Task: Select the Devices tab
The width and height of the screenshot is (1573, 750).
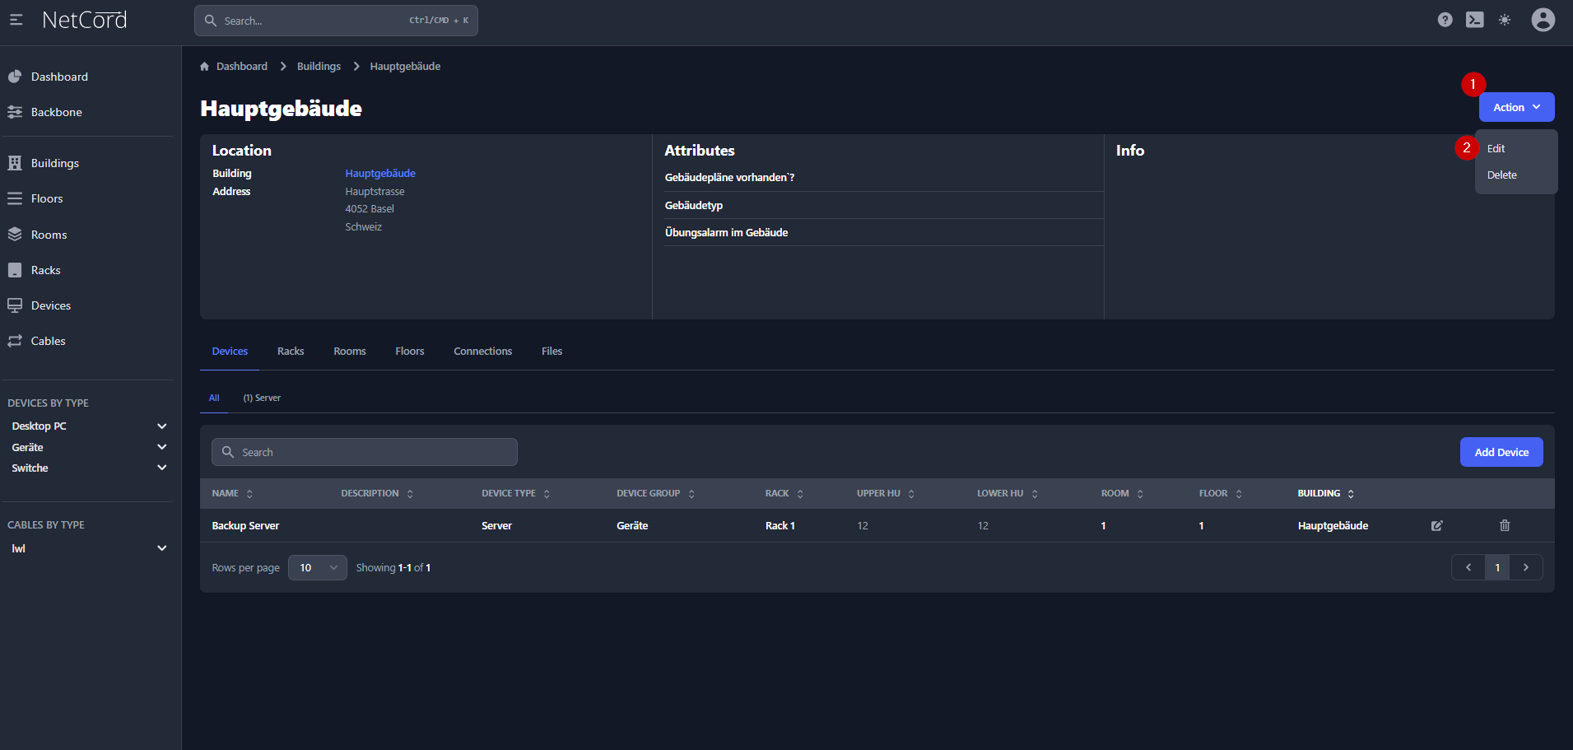Action: click(230, 352)
